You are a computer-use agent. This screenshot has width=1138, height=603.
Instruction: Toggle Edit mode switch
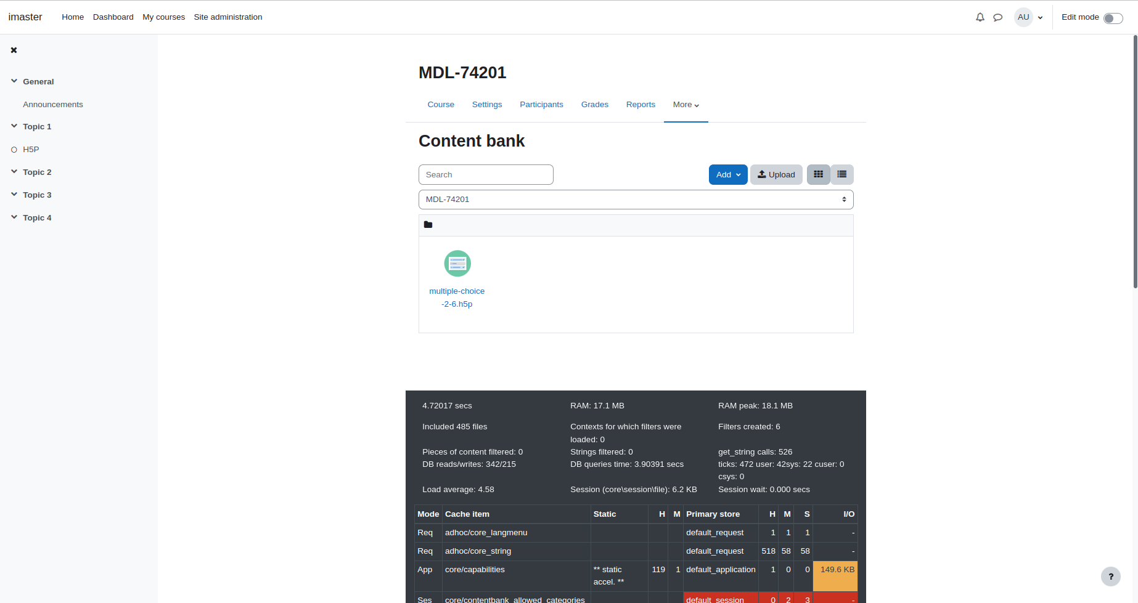[x=1113, y=18]
